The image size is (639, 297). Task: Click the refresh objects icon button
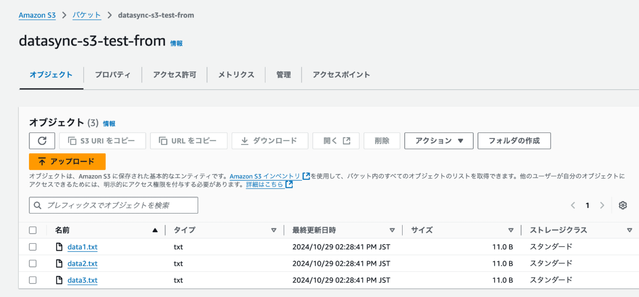42,141
